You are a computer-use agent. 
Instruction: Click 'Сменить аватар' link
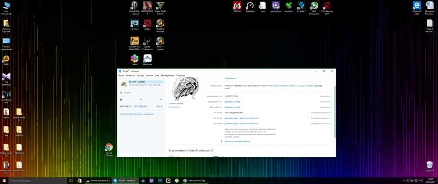(176, 104)
